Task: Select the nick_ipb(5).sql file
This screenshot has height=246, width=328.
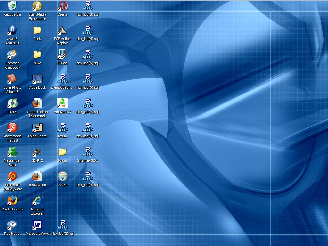Action: click(x=87, y=54)
